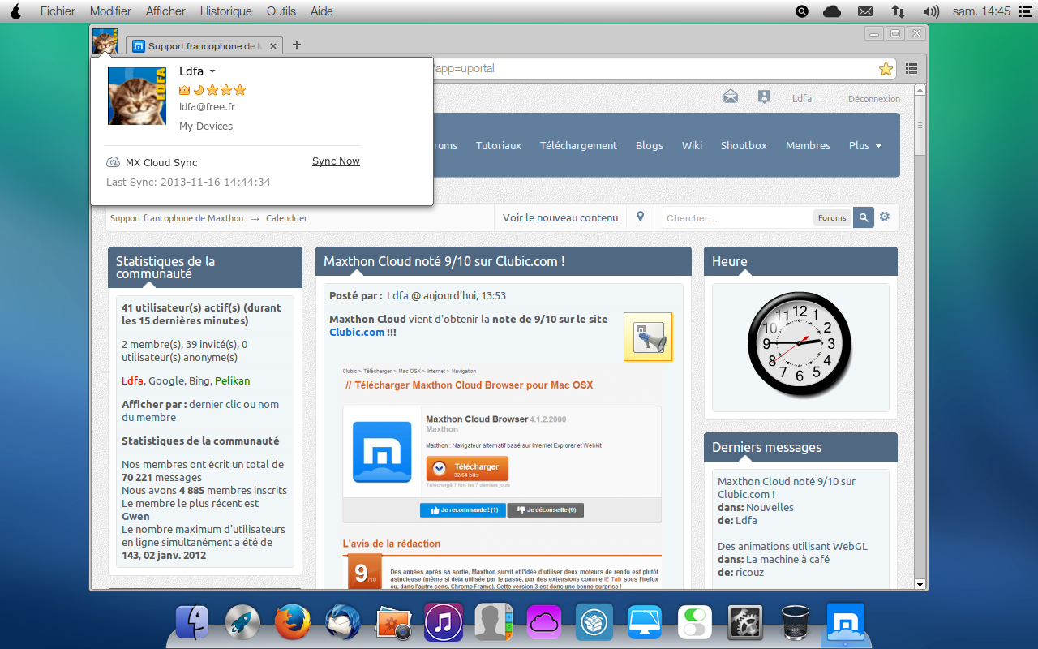Screen dimensions: 1038x649
Task: Click the Maxthon avatar icon in tab bar
Action: [x=105, y=41]
